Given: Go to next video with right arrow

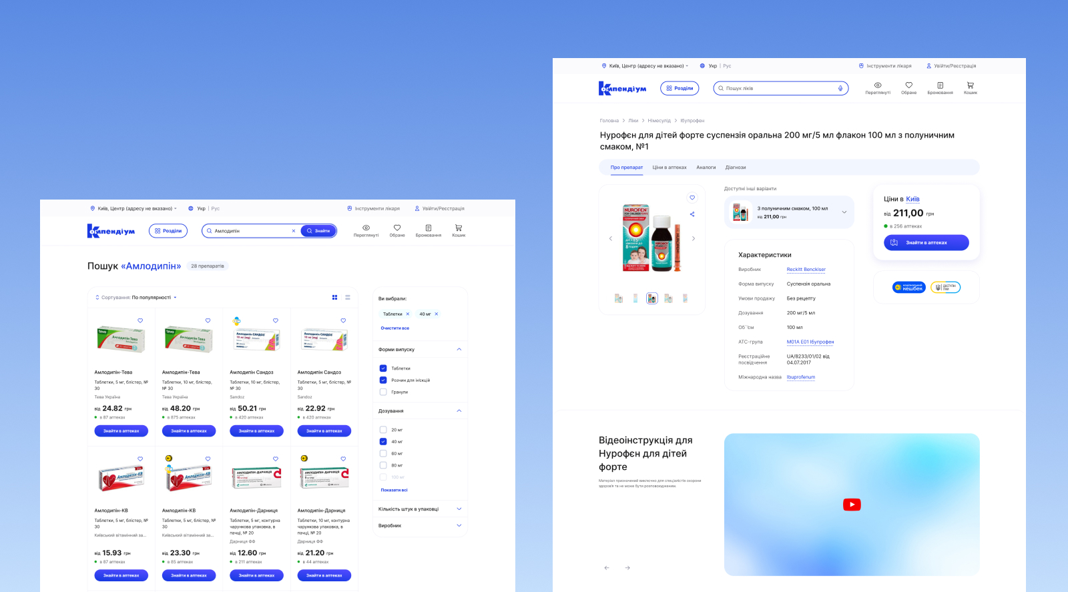Looking at the screenshot, I should pos(627,568).
